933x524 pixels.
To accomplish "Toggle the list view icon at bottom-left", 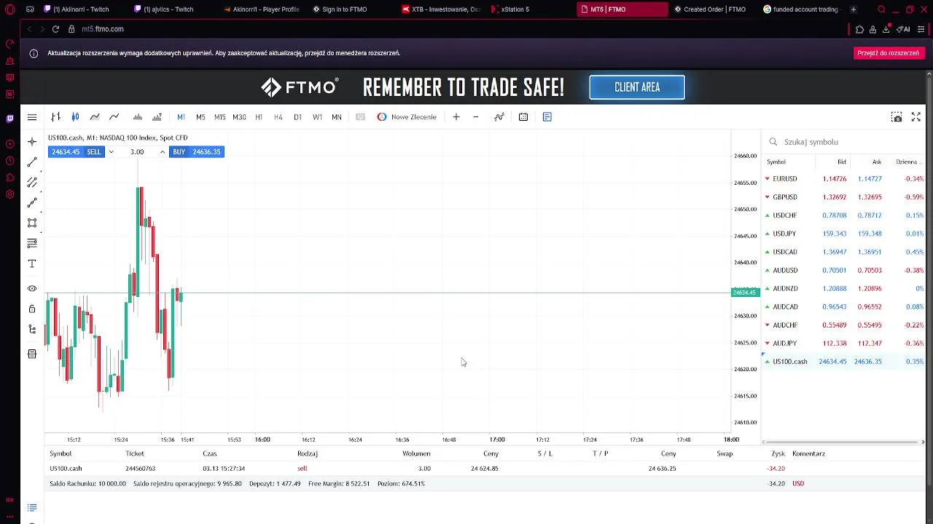I will click(32, 508).
